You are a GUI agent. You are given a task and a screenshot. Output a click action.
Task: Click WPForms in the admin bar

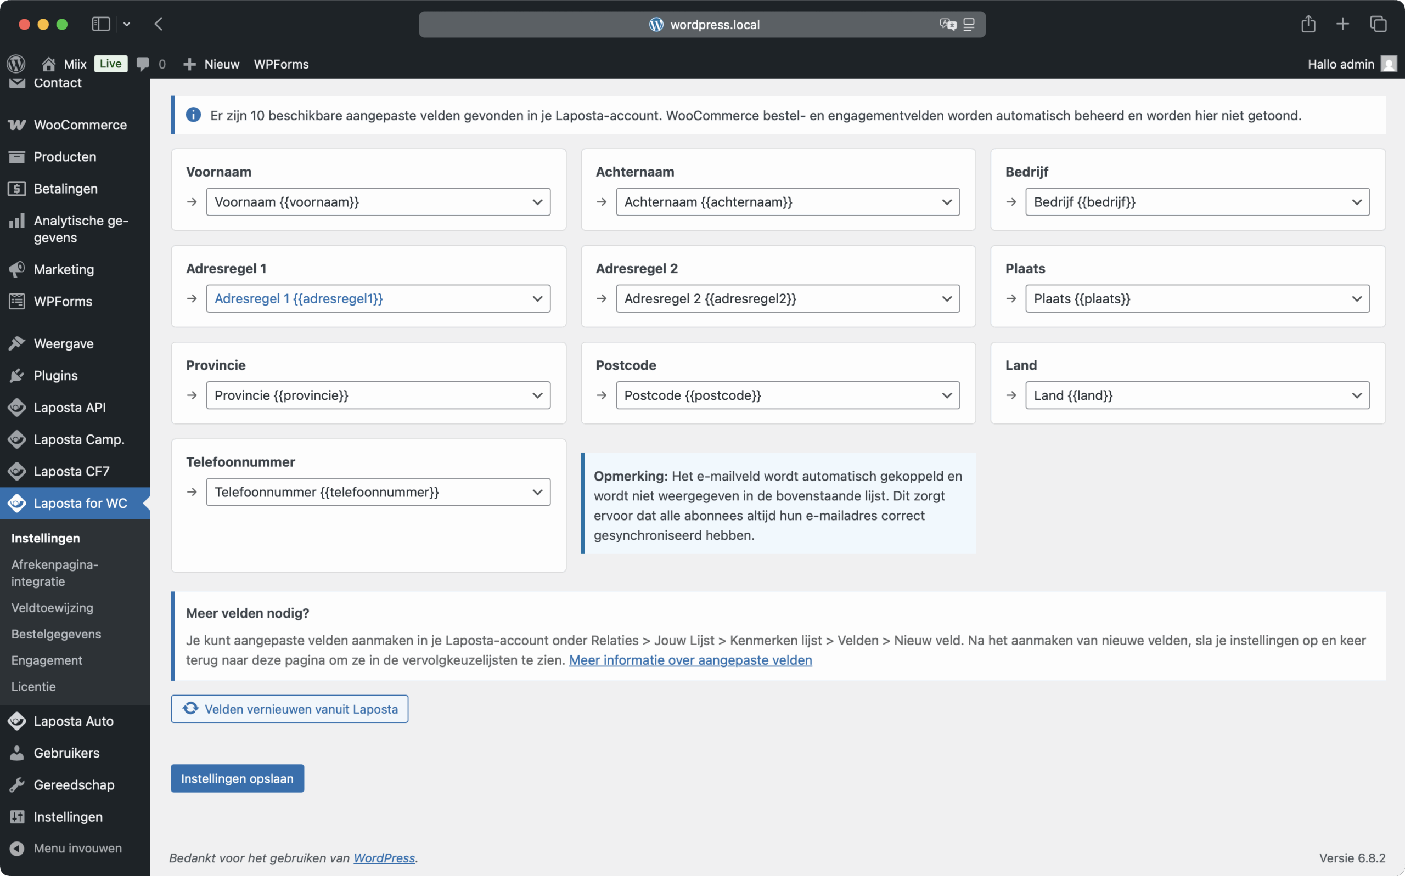click(x=281, y=64)
